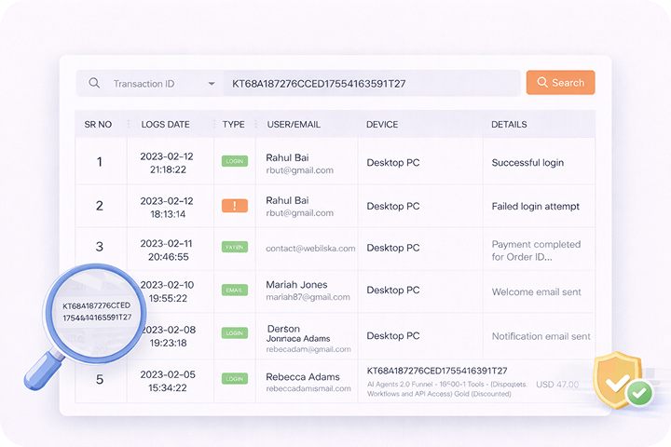Click the dropdown arrow next to Transaction ID

coord(212,84)
